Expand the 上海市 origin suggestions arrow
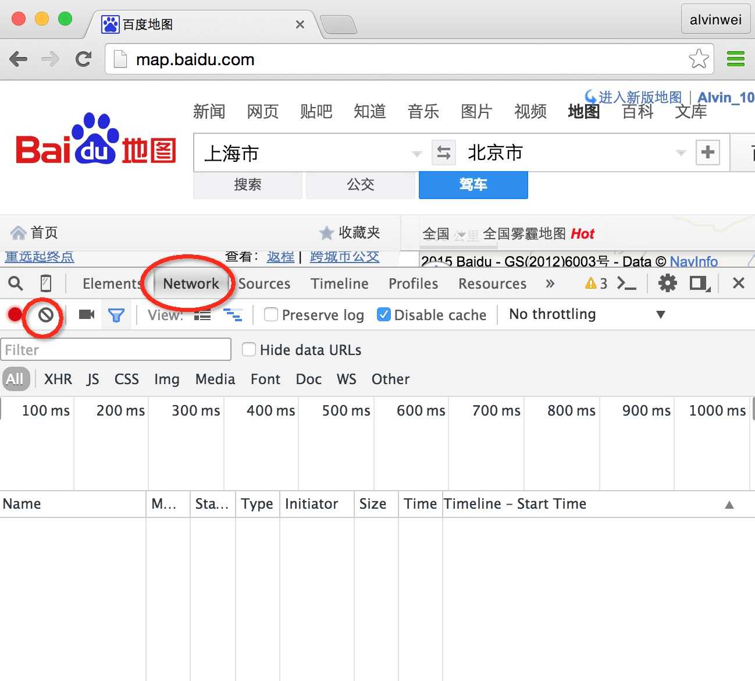 416,154
